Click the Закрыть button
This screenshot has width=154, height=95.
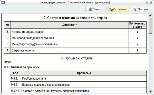[x=141, y=9]
